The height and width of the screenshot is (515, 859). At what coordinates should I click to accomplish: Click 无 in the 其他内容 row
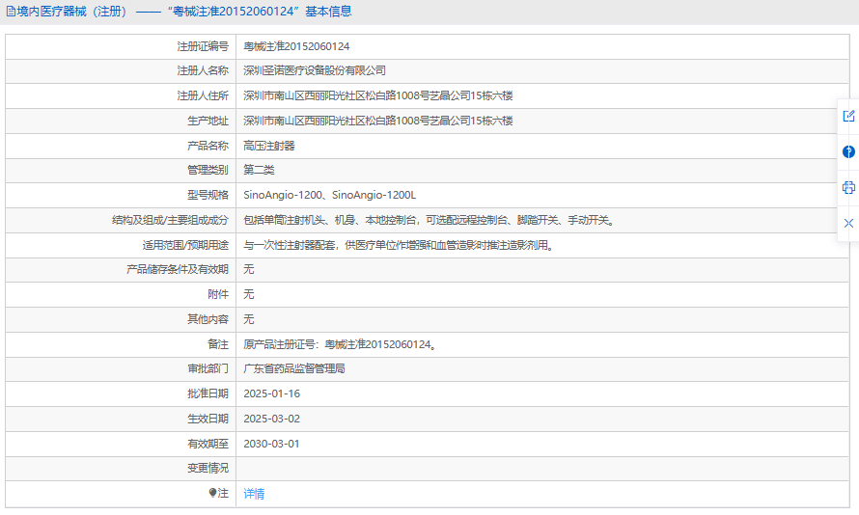(x=249, y=319)
